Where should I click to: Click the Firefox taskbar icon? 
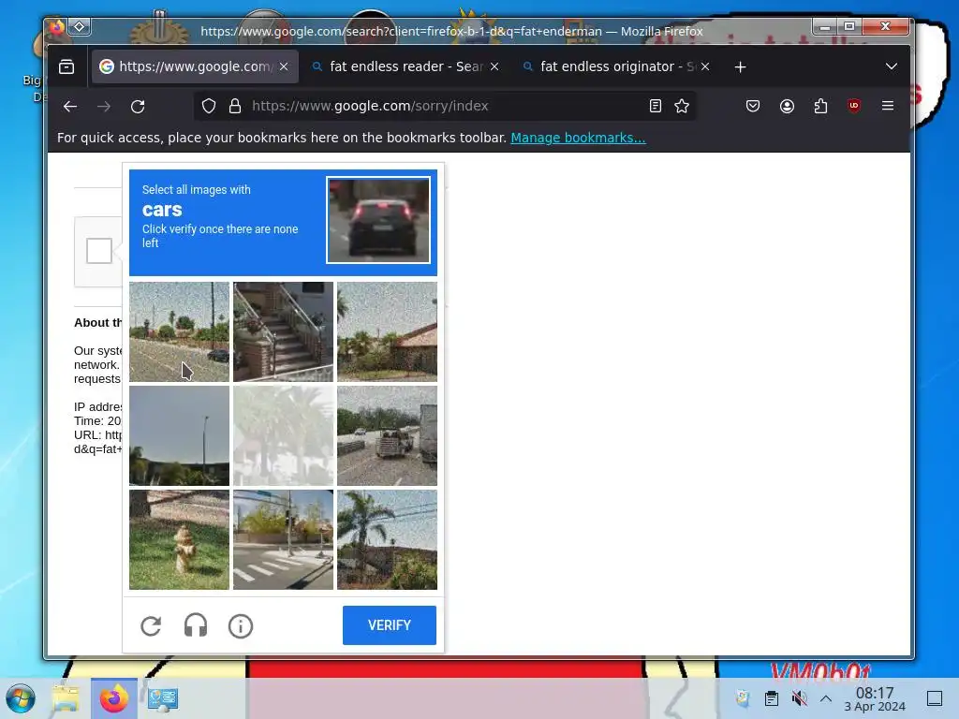click(x=113, y=698)
